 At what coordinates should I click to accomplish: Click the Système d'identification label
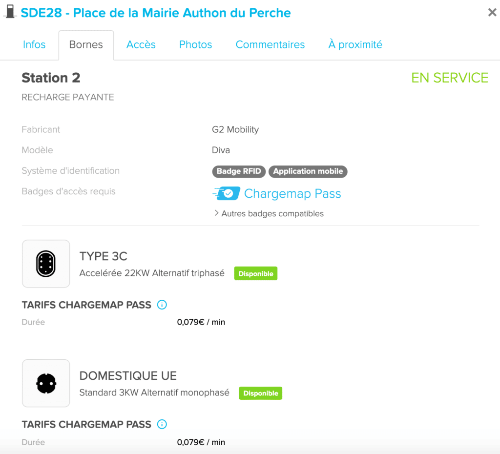(70, 171)
